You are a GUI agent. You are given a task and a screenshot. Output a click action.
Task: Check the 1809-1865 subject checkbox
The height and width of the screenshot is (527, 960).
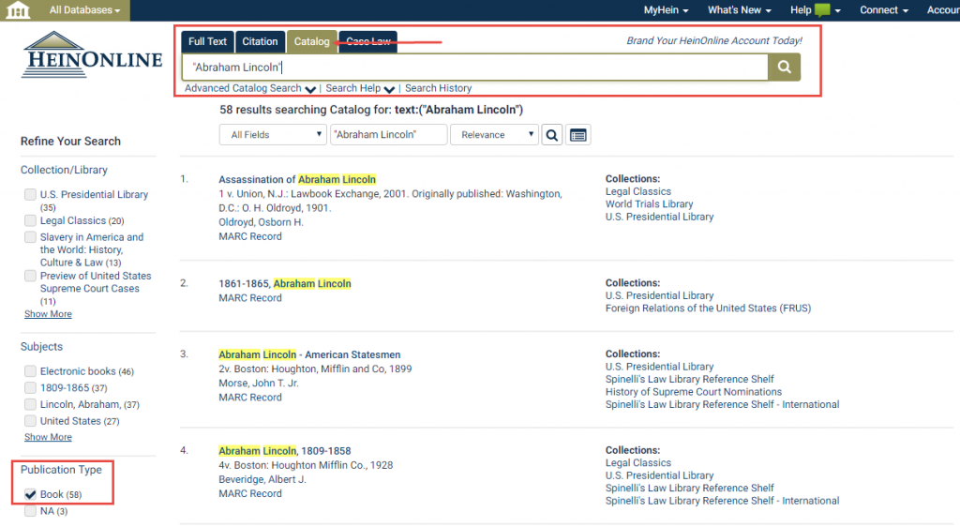(30, 387)
